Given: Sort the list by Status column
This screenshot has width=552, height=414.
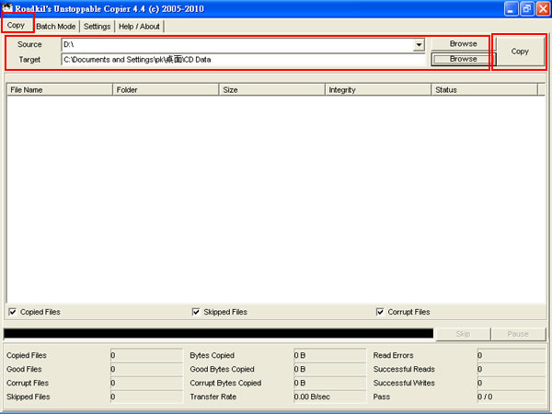Looking at the screenshot, I should (485, 90).
